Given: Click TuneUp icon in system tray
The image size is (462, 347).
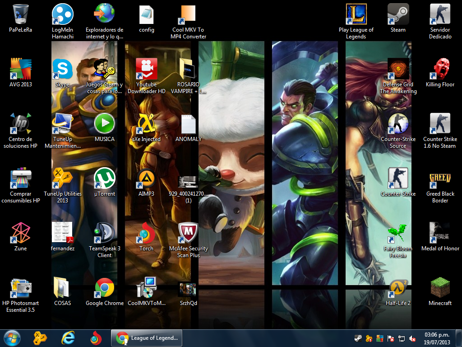Looking at the screenshot, I should [x=369, y=338].
